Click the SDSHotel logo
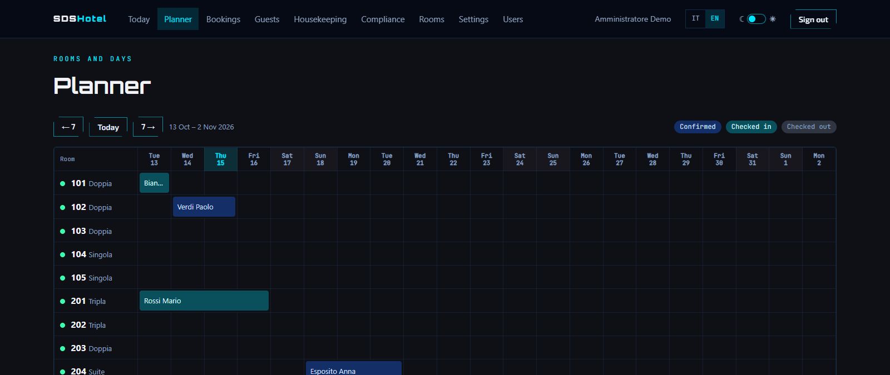Screen dimensions: 890x375 [x=80, y=19]
